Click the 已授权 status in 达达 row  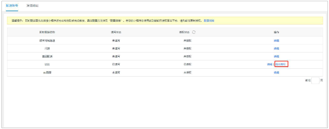(x=187, y=64)
